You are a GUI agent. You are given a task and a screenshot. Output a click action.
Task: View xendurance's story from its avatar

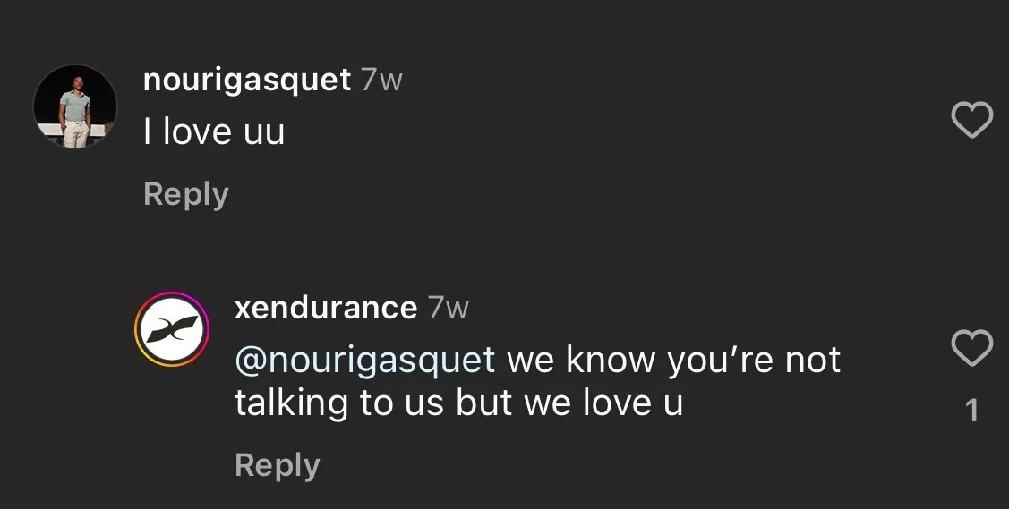[x=172, y=329]
